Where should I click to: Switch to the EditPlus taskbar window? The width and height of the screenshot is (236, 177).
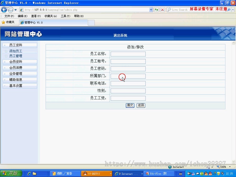tap(158, 174)
